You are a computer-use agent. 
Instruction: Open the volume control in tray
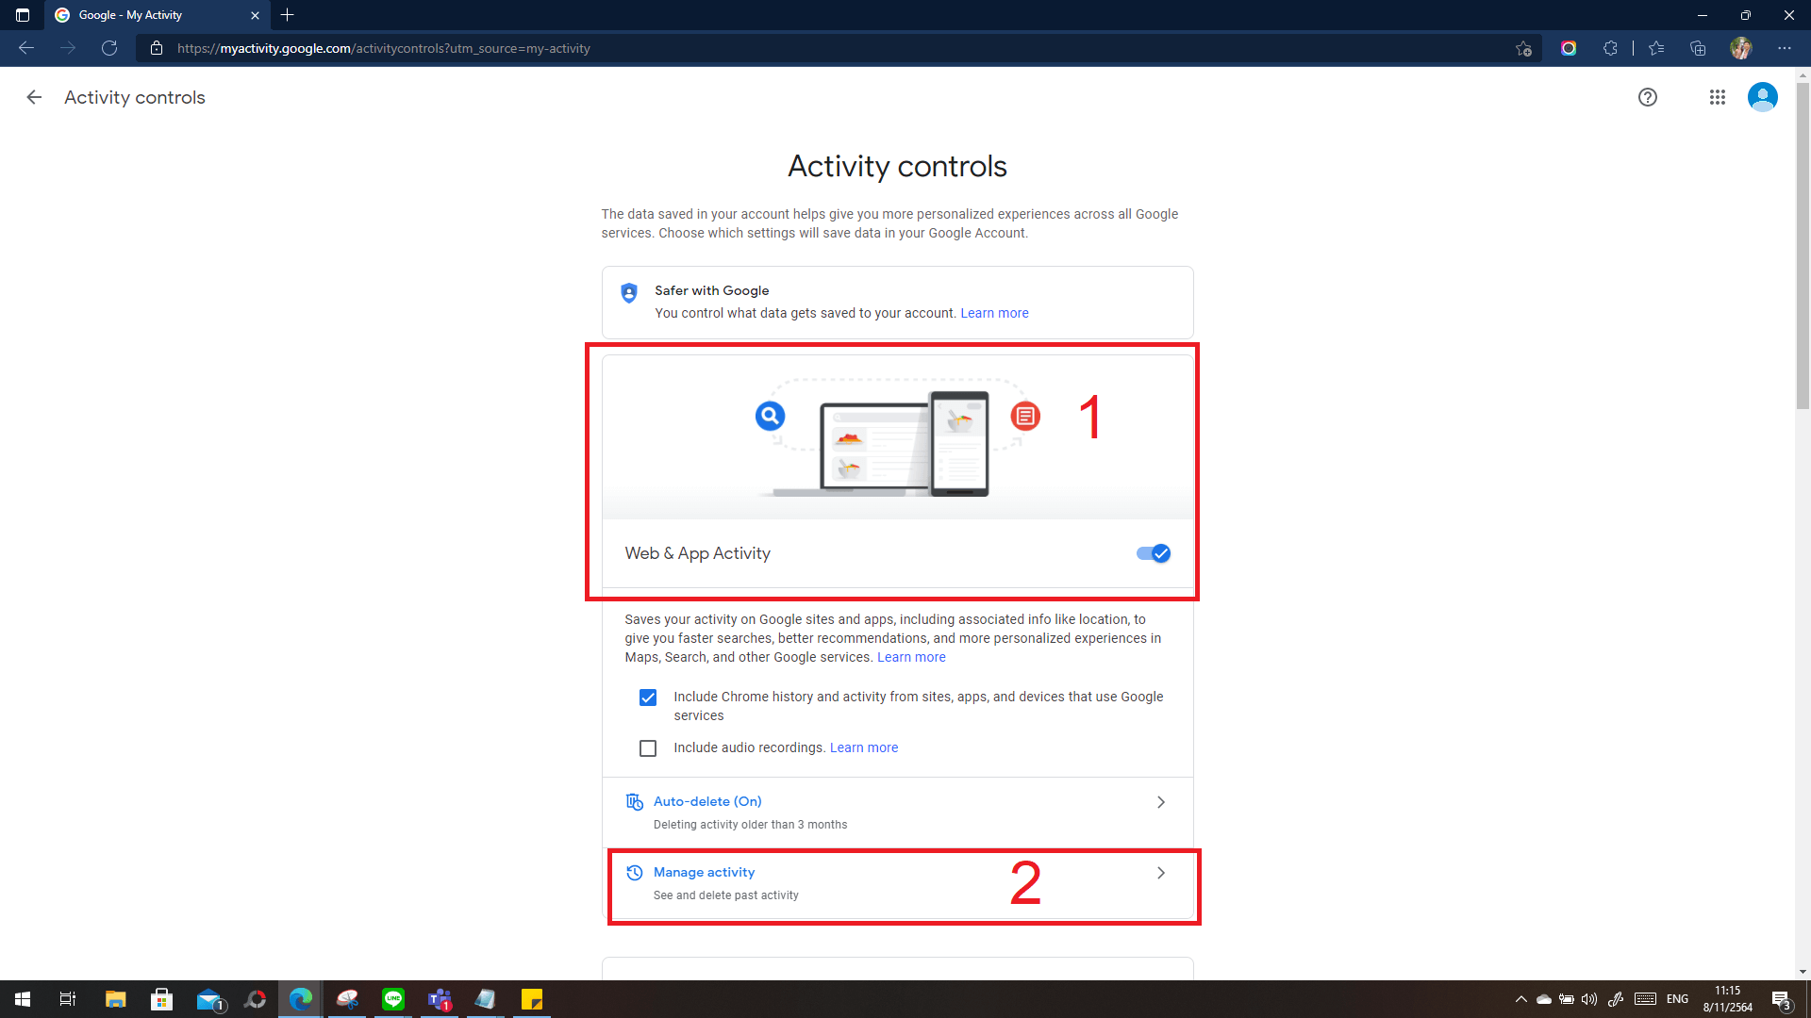[1589, 999]
